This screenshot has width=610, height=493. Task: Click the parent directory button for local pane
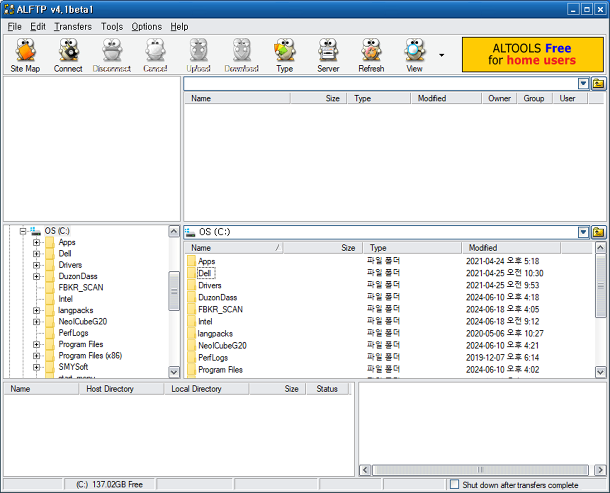(598, 232)
